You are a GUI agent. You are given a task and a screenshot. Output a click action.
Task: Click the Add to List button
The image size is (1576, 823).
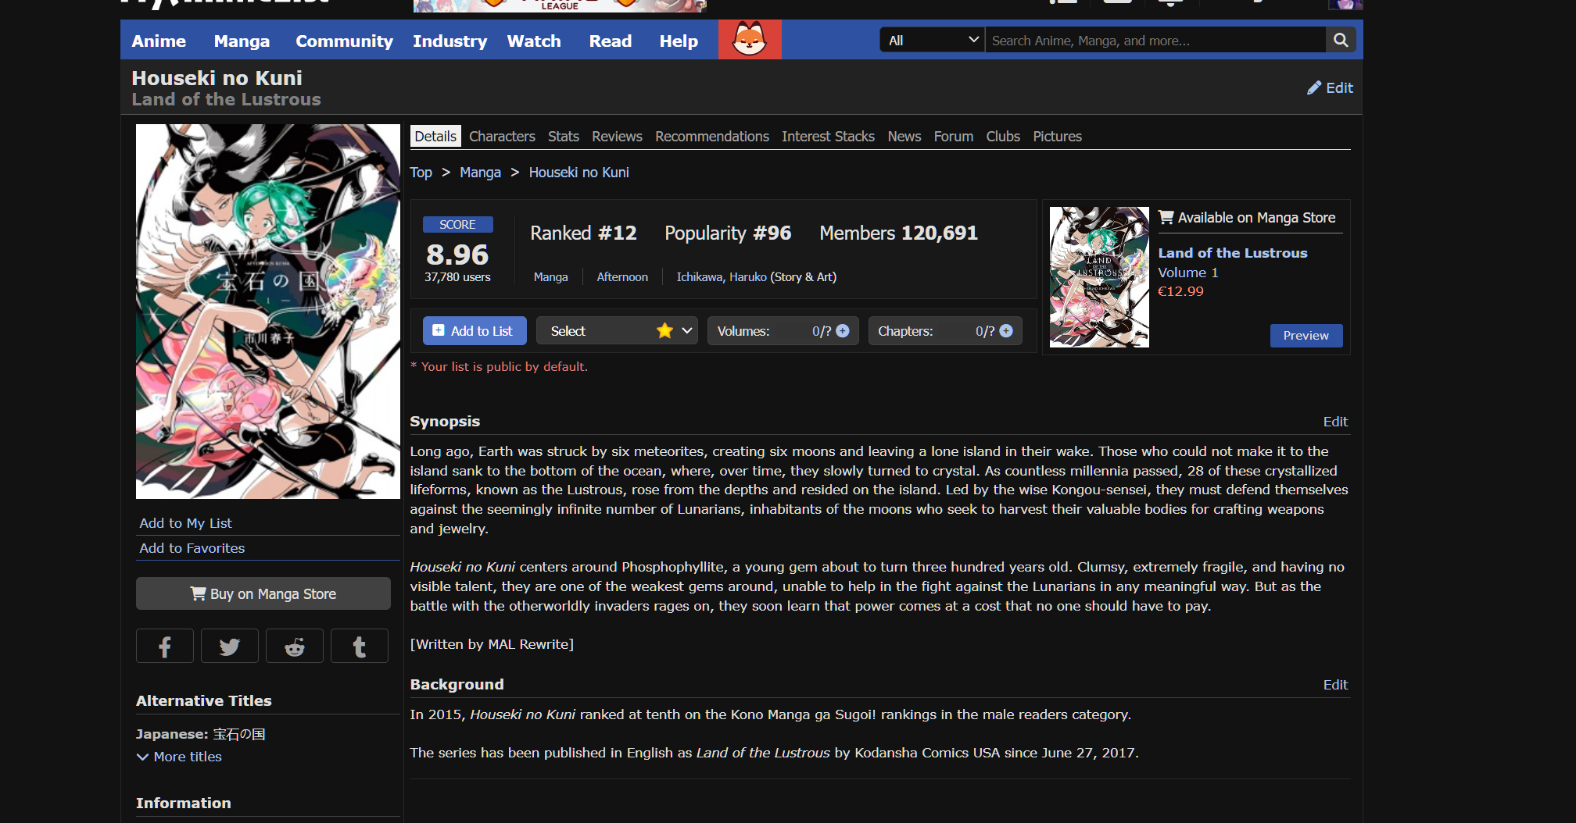(x=475, y=331)
